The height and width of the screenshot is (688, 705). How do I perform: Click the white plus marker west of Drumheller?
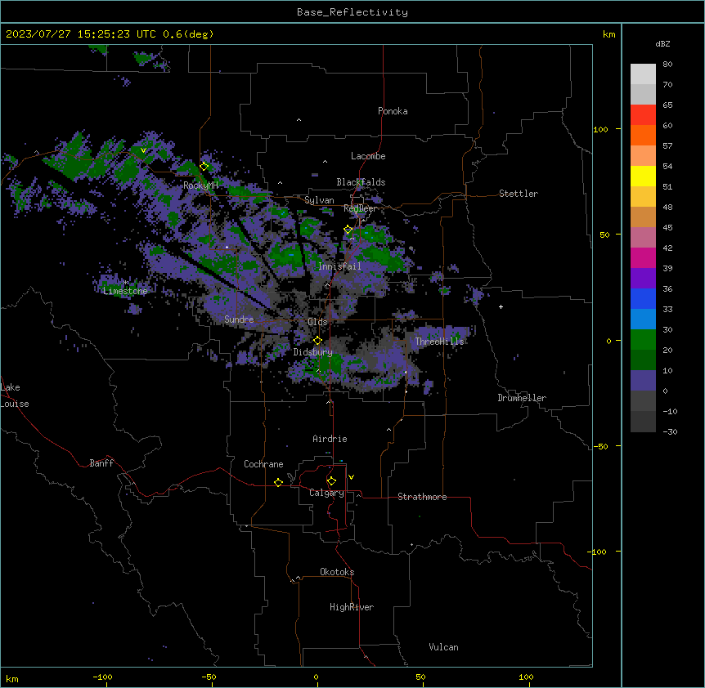point(501,306)
